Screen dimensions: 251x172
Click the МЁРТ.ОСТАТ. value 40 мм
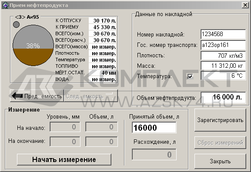(x=103, y=73)
